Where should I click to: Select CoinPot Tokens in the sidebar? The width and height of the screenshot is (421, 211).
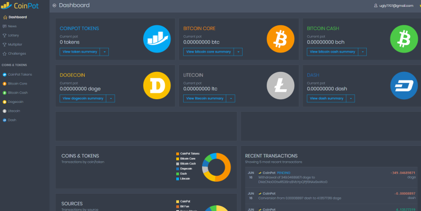click(20, 75)
